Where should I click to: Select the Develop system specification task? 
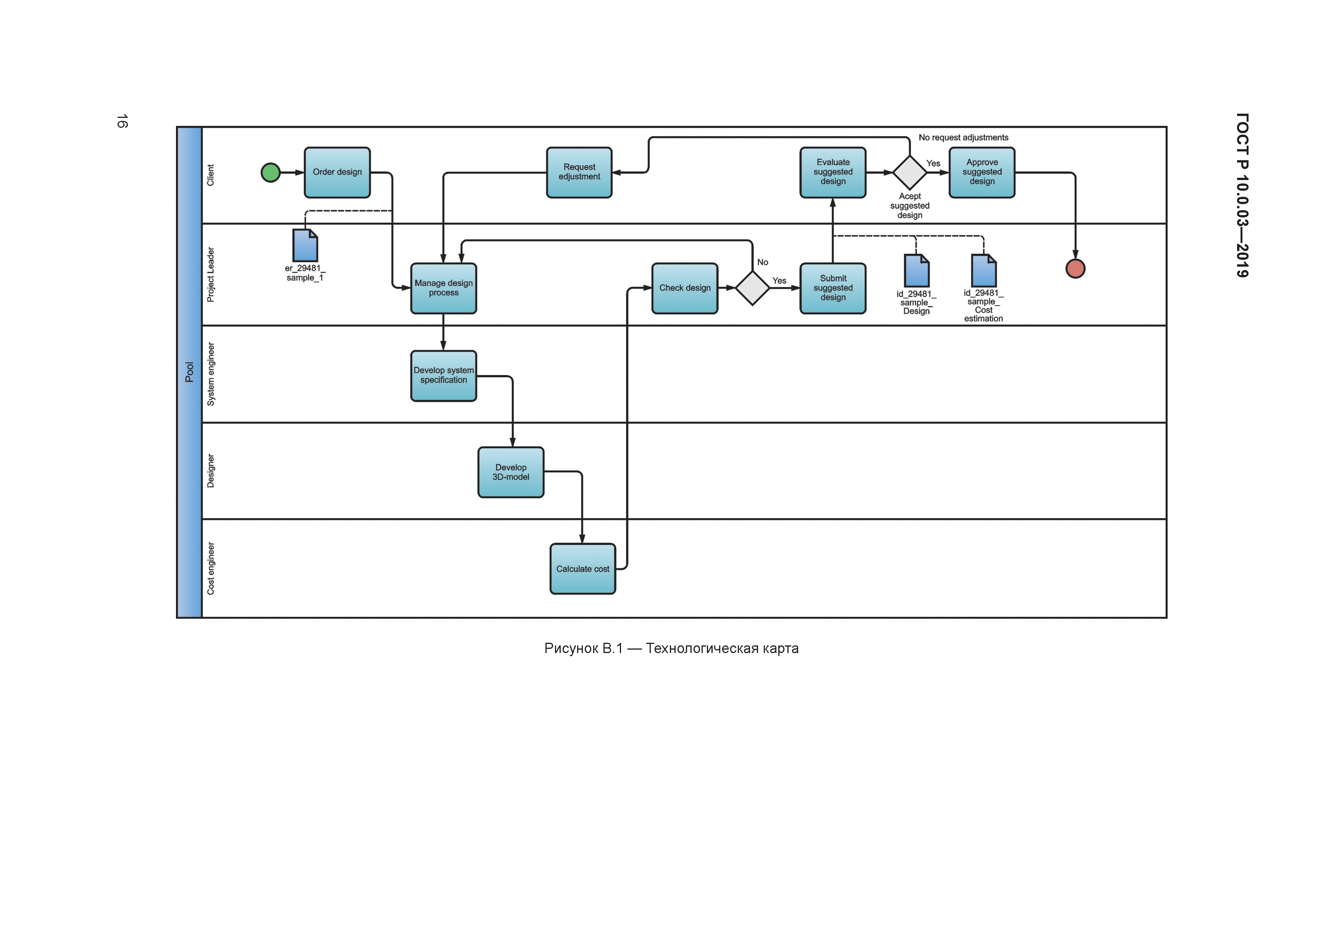444,376
